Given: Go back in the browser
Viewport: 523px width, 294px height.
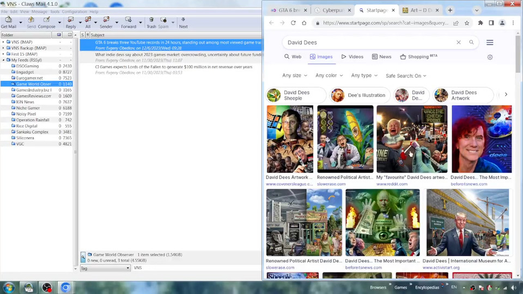Looking at the screenshot, I should (x=271, y=23).
